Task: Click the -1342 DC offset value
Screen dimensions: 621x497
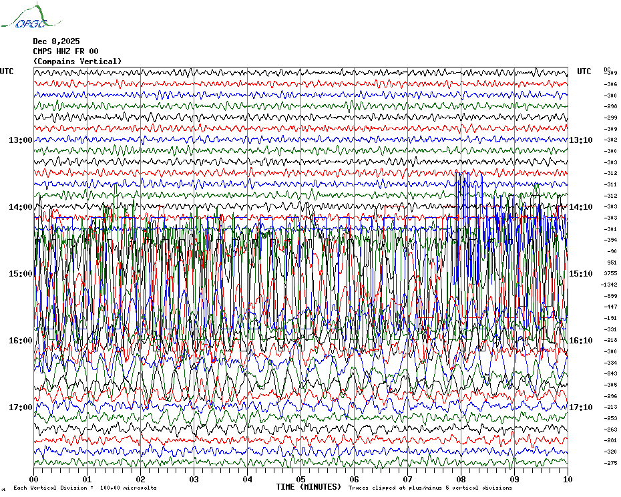Action: pyautogui.click(x=611, y=285)
